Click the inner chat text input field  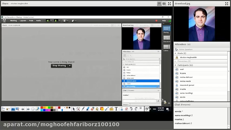click(x=140, y=101)
